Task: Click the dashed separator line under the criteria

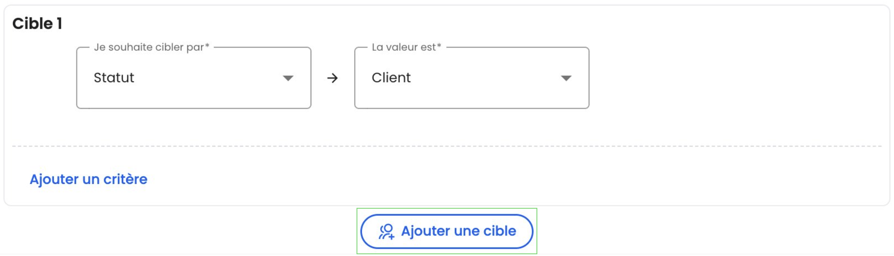Action: 447,146
